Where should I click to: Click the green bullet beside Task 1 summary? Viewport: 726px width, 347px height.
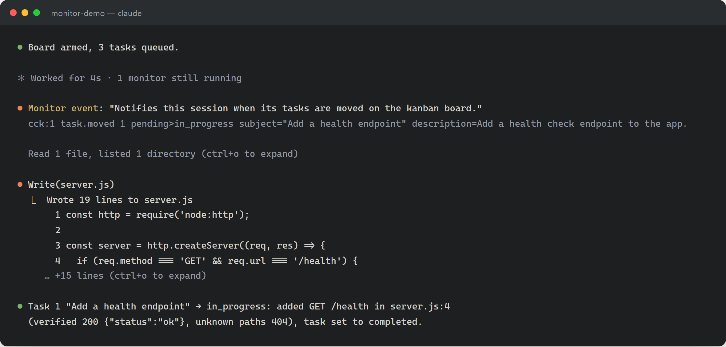tap(20, 306)
